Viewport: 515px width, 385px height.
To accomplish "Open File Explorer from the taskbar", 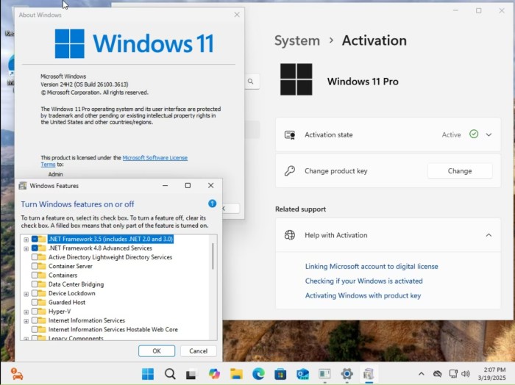I will [236, 374].
